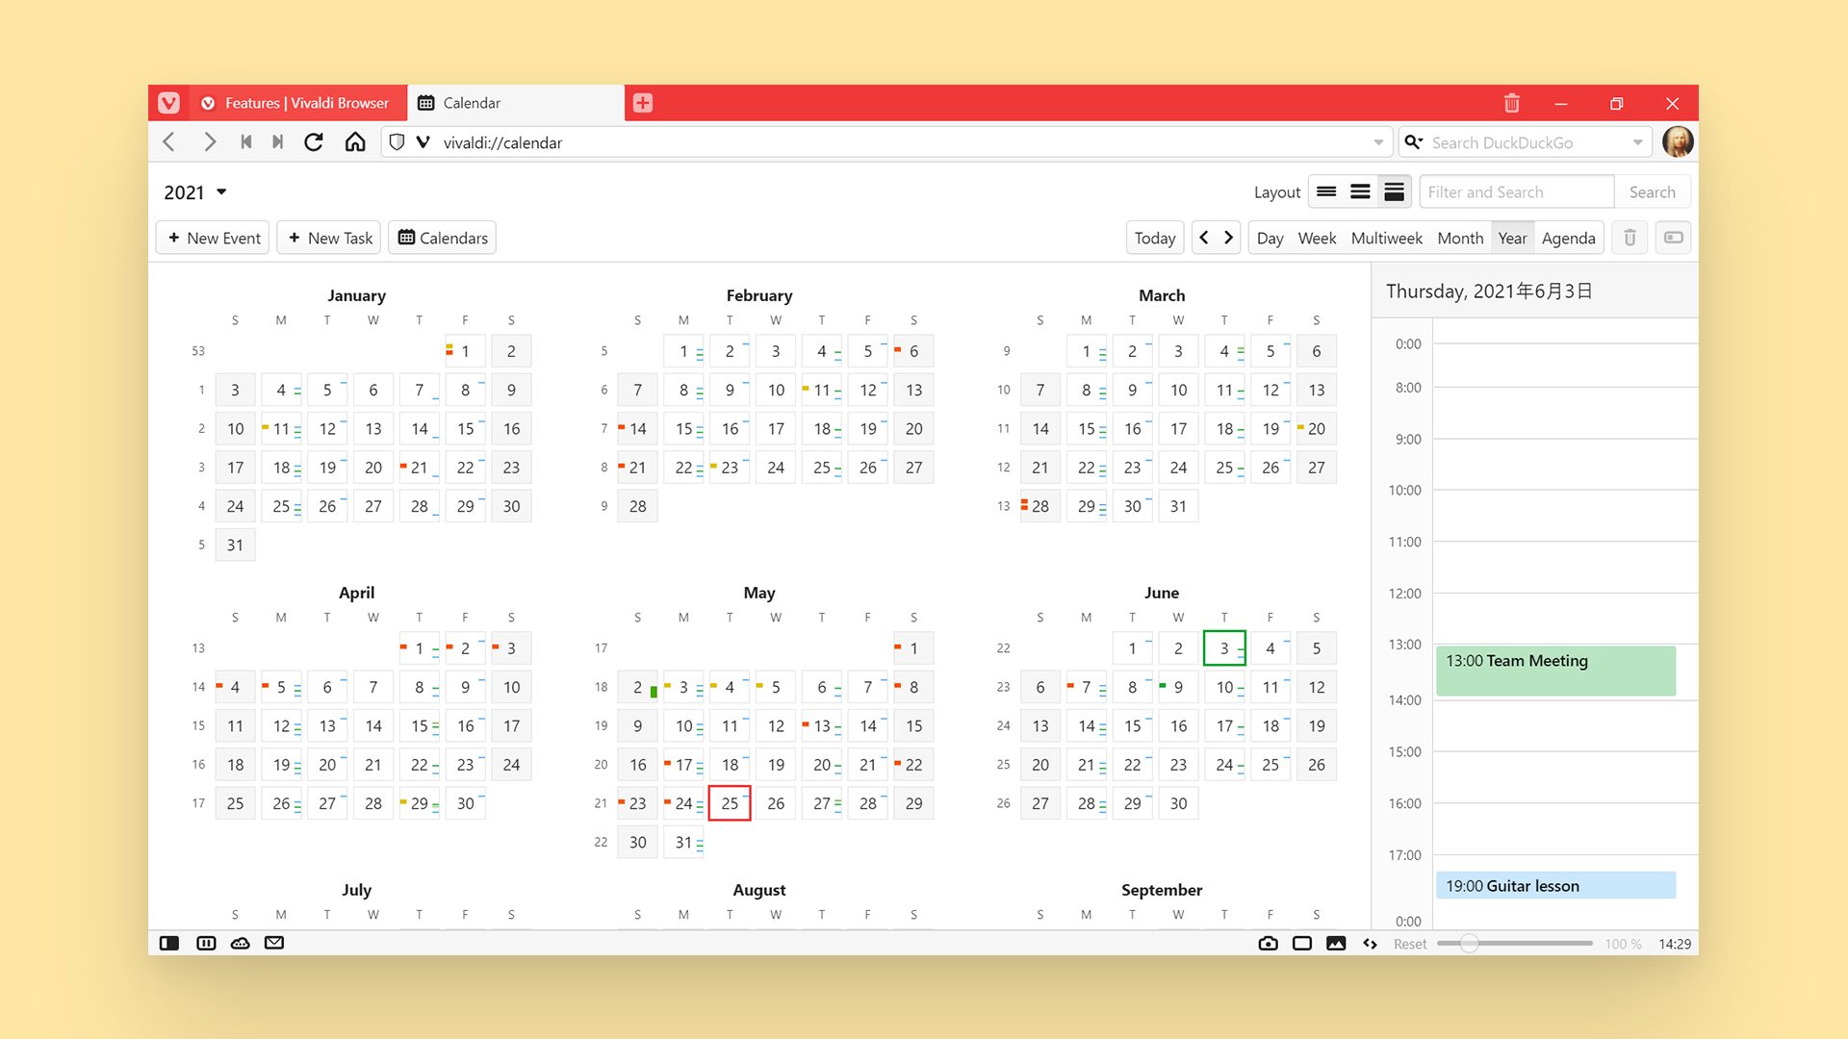Image resolution: width=1848 pixels, height=1039 pixels.
Task: Toggle the side event panel button
Action: click(1674, 238)
